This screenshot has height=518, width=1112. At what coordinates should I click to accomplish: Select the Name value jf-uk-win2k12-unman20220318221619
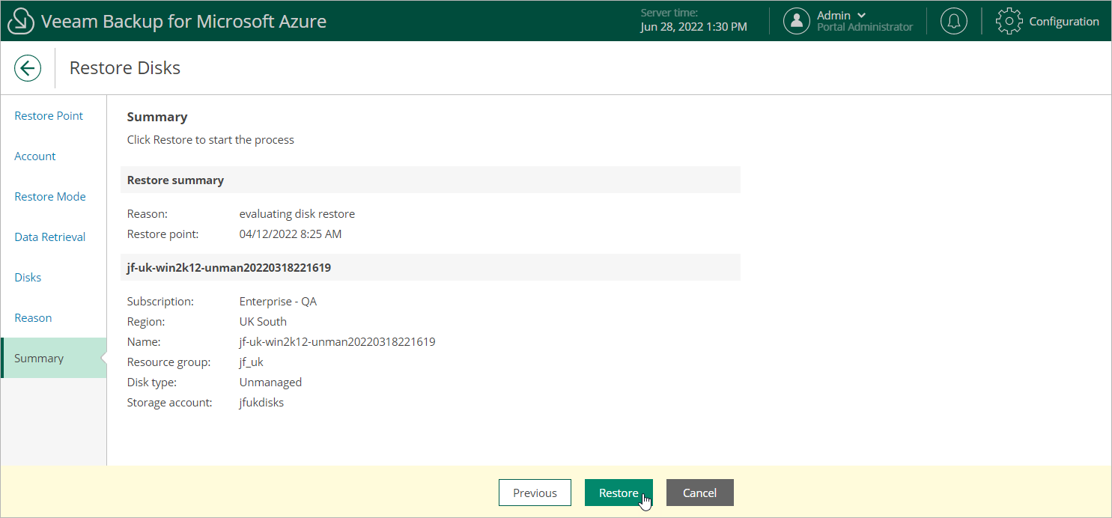337,342
